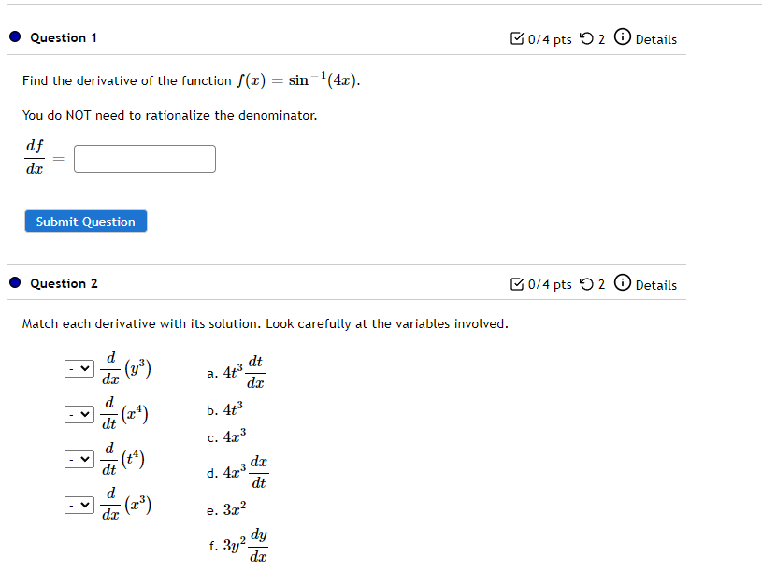Open the dropdown next to d/dx (x³)
Viewport: 762px width, 586px height.
tap(79, 505)
